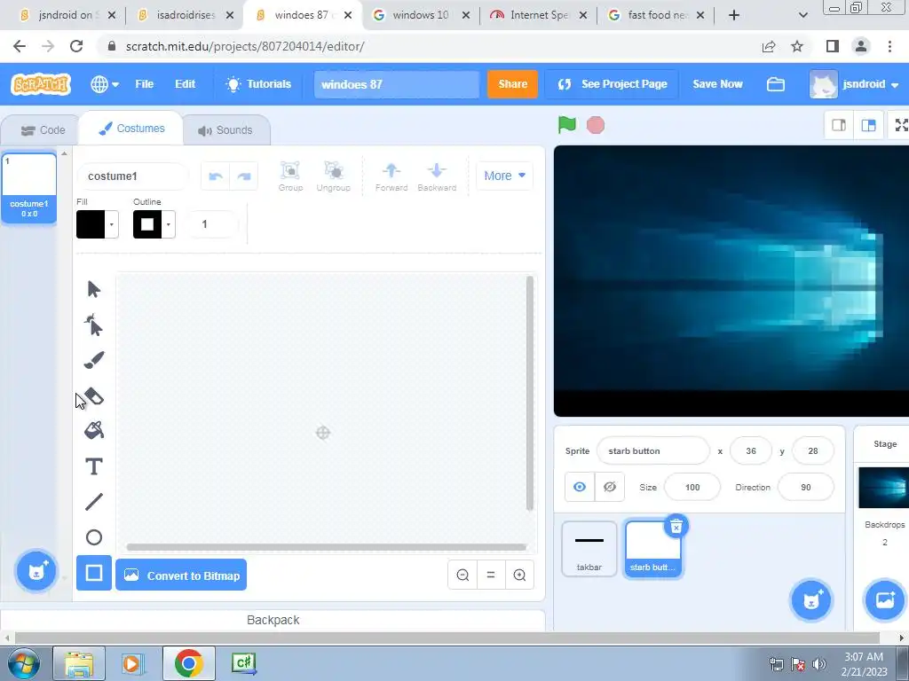This screenshot has height=681, width=909.
Task: Hide sprite with crossed eye icon
Action: point(609,487)
